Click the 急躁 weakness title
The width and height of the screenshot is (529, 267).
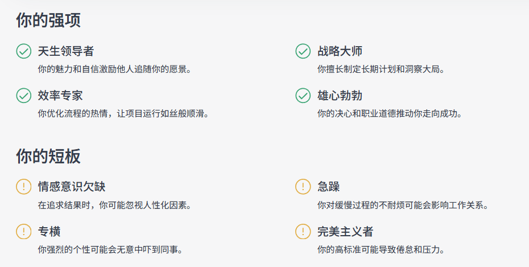click(328, 186)
